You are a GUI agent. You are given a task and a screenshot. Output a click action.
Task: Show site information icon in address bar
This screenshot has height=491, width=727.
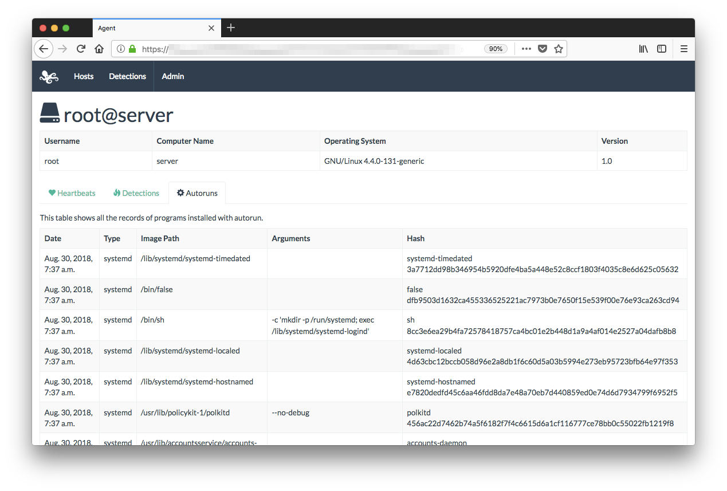[121, 49]
